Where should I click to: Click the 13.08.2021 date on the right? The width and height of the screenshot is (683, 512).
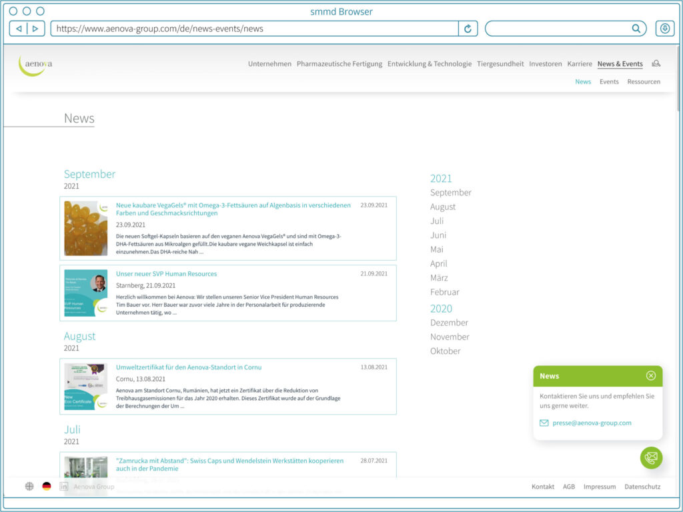click(x=374, y=367)
